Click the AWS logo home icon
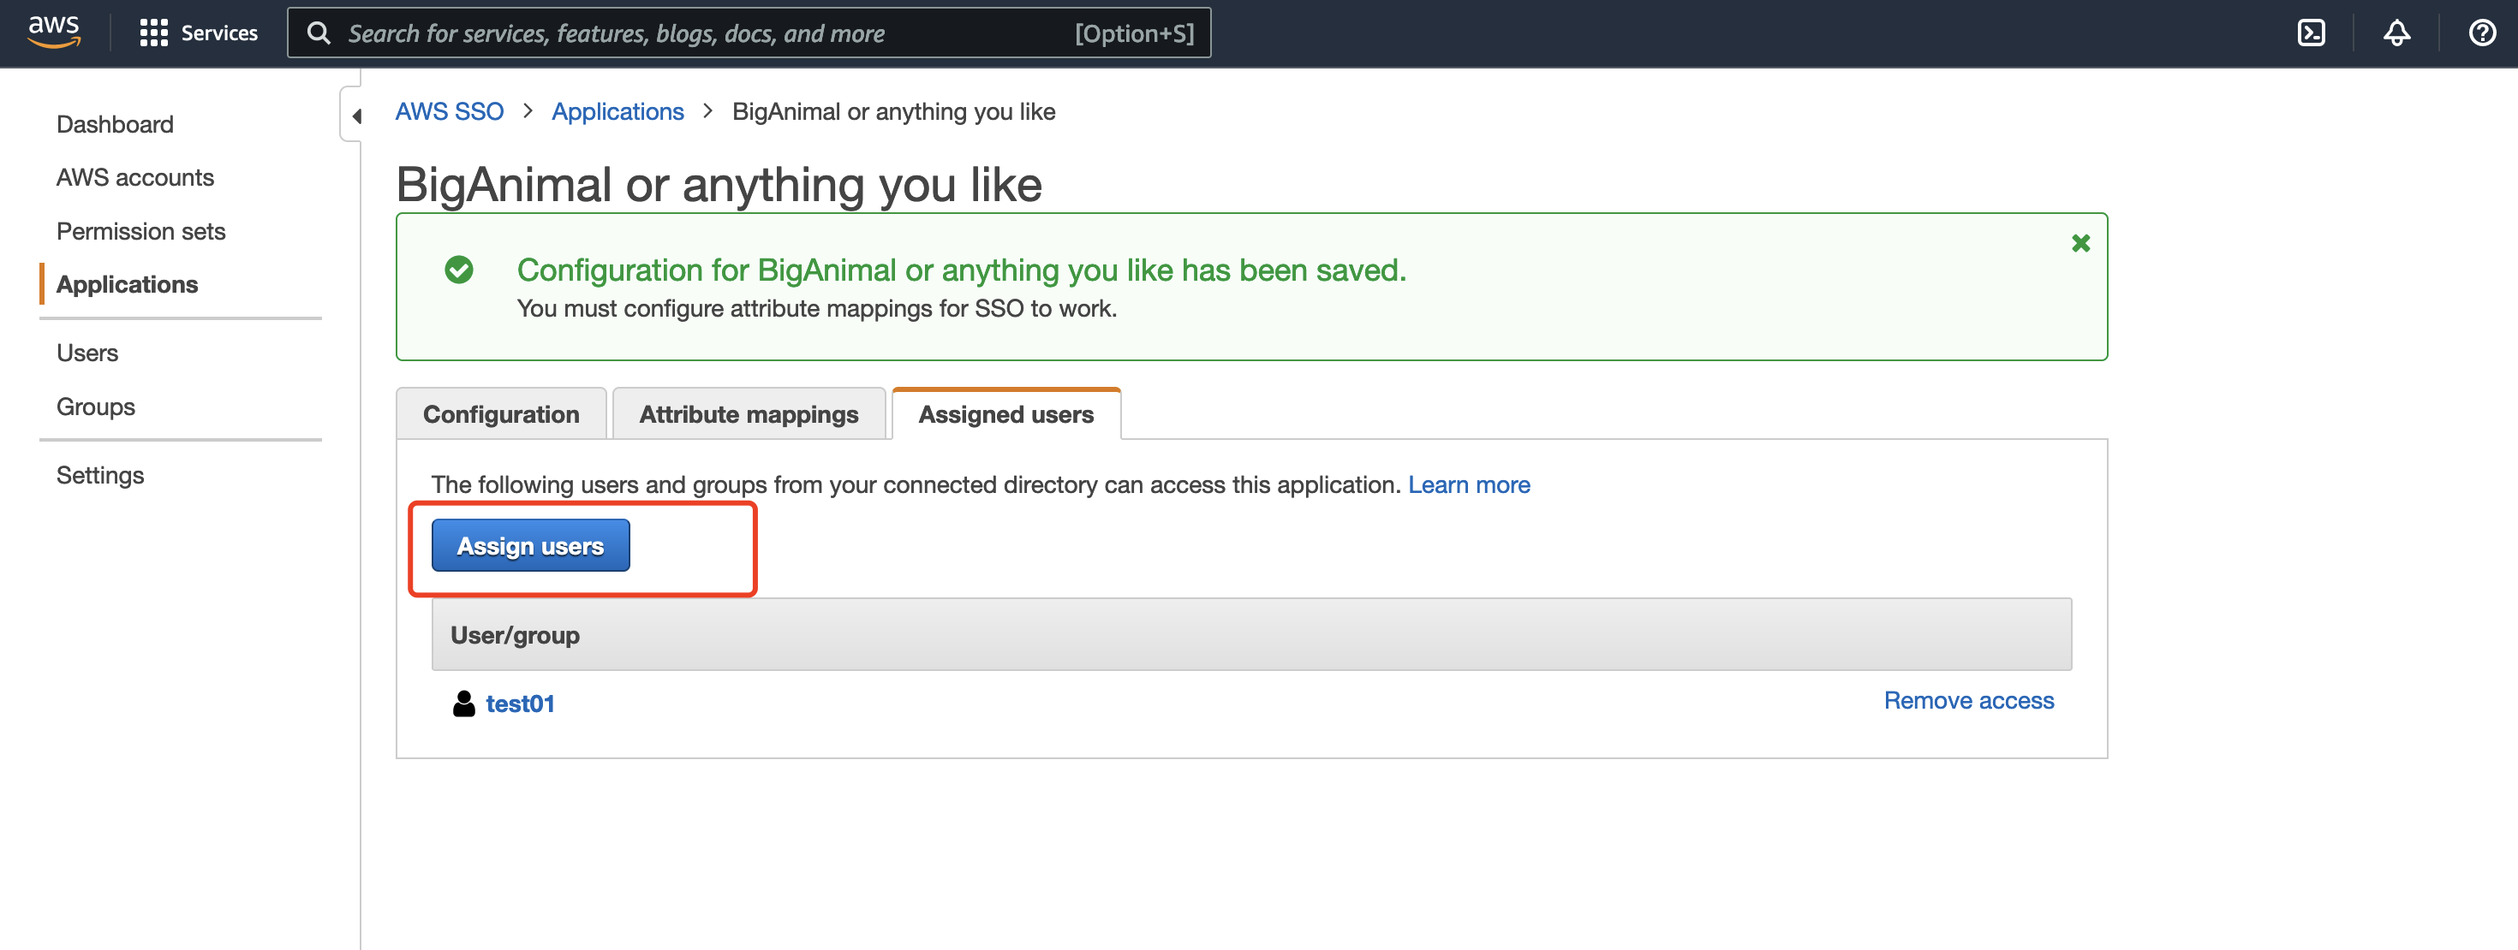The height and width of the screenshot is (950, 2518). pyautogui.click(x=54, y=33)
